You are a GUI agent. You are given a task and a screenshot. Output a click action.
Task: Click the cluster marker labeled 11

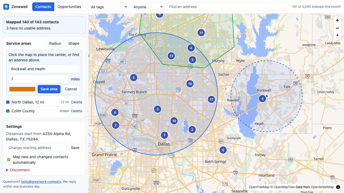click(x=201, y=33)
